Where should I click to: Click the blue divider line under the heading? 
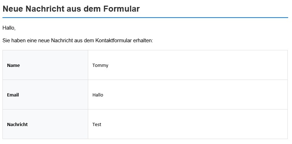point(145,17)
